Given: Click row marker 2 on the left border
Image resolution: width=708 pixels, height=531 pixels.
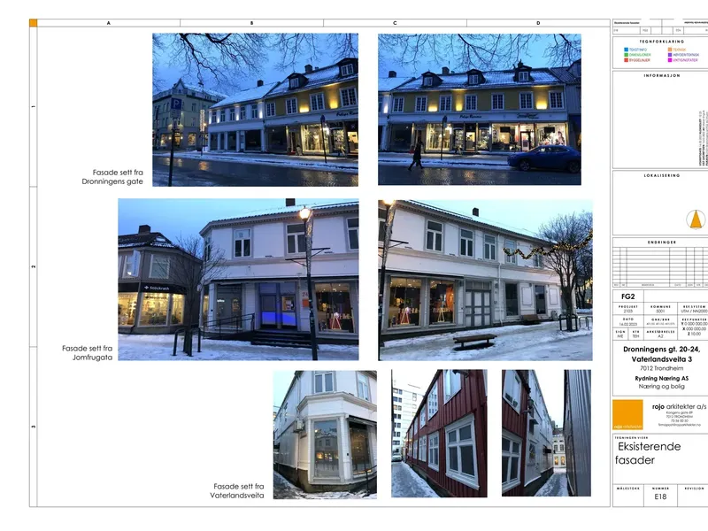Looking at the screenshot, I should coord(34,266).
